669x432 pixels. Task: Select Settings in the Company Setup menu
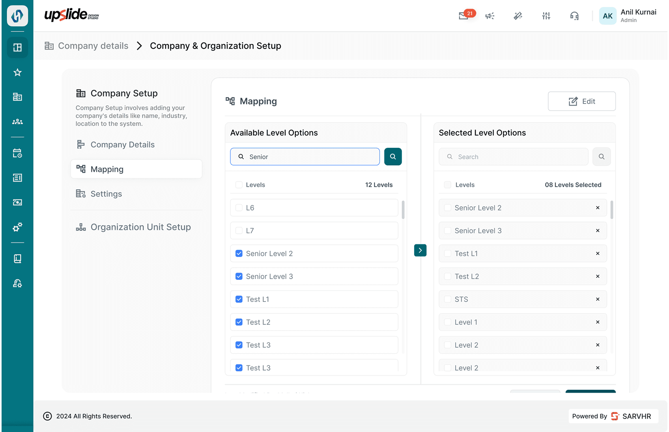point(106,194)
